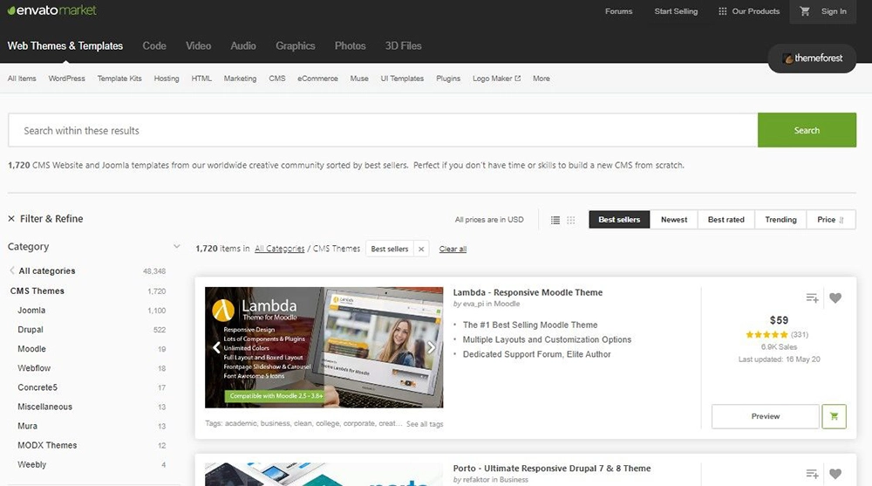Click See all tags for Lambda

[x=425, y=424]
